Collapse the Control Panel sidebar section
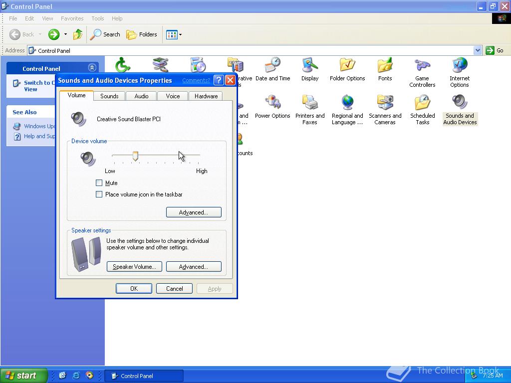This screenshot has height=383, width=511. [x=92, y=68]
